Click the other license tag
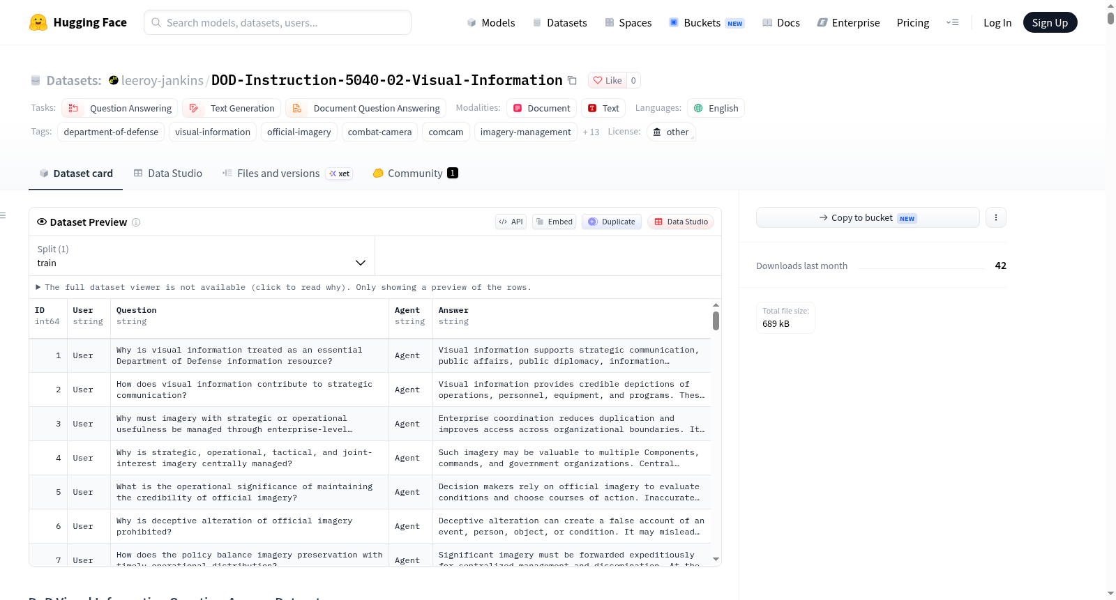1116x600 pixels. pos(671,132)
